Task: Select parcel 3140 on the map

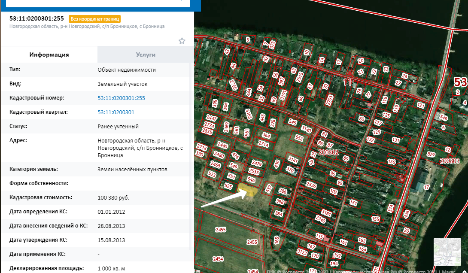Action: [306, 129]
